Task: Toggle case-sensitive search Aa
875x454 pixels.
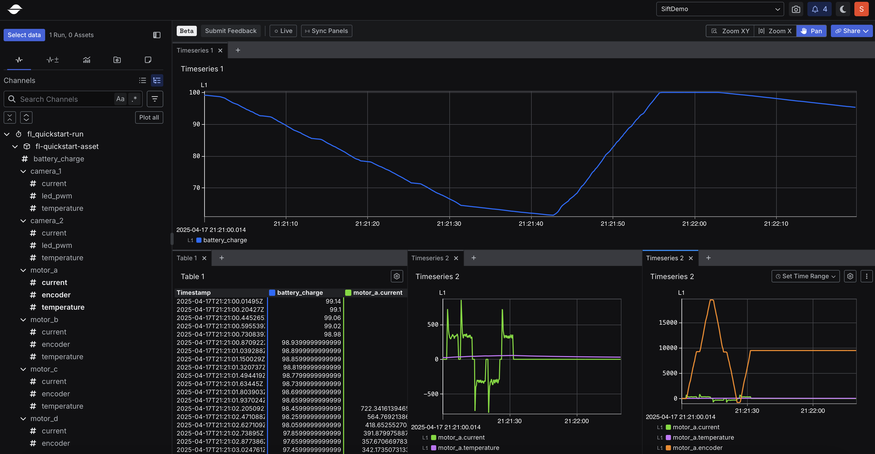Action: point(120,99)
